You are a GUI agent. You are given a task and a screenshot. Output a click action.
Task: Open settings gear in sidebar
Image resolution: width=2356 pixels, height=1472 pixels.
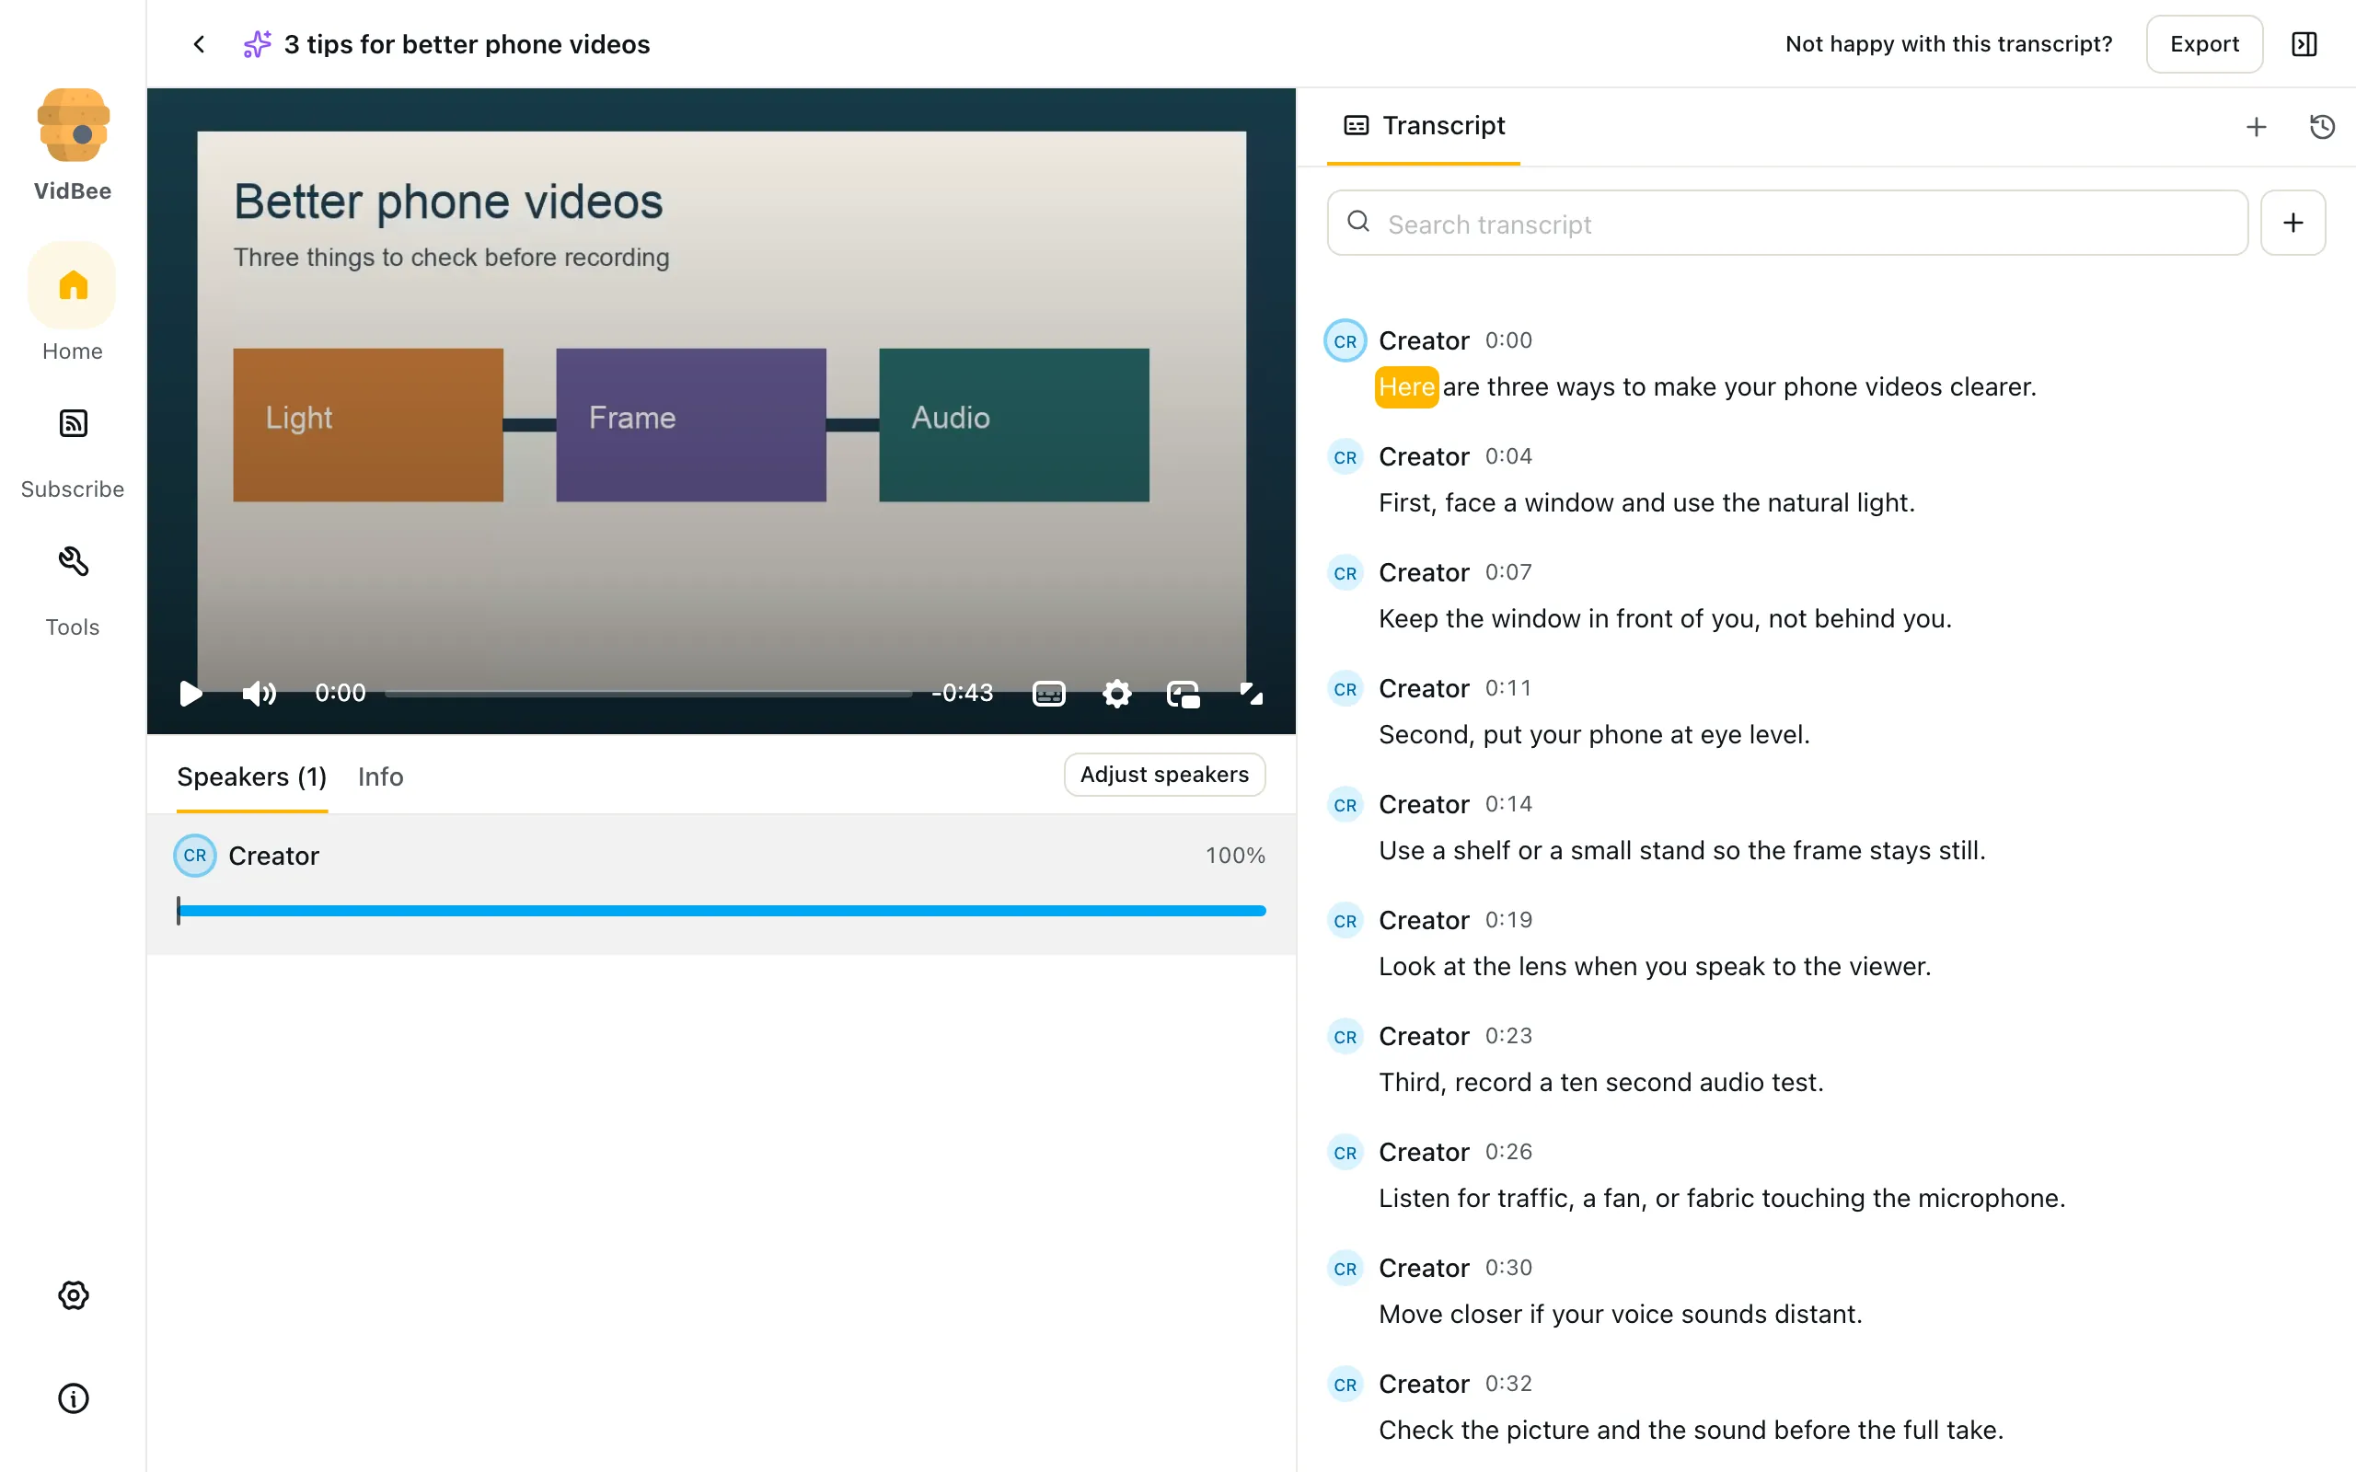point(73,1294)
